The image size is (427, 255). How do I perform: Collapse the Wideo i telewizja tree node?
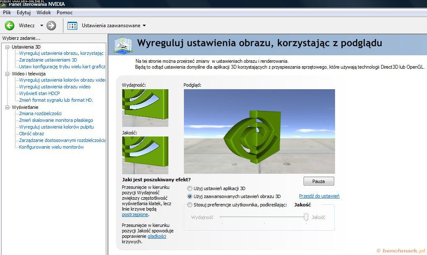(x=7, y=74)
